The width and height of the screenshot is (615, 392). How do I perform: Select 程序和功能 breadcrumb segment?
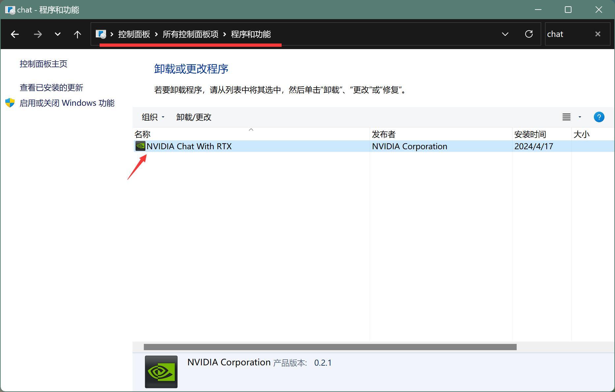pyautogui.click(x=251, y=34)
